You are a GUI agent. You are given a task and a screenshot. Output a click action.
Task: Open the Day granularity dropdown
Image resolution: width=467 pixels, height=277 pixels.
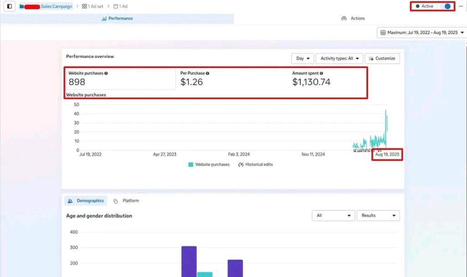point(302,58)
